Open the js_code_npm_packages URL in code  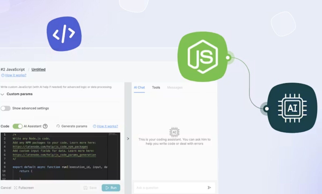(x=50, y=147)
